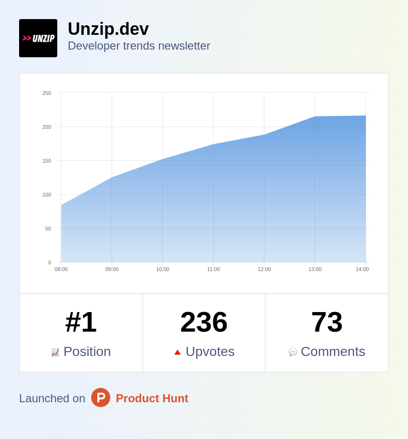The height and width of the screenshot is (439, 408).
Task: Click the 12:00 axis label
Action: point(264,269)
